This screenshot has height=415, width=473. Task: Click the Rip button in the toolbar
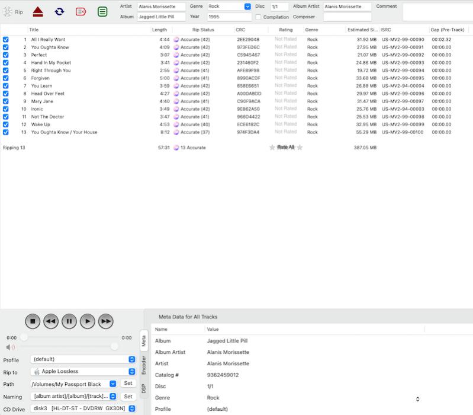13,12
